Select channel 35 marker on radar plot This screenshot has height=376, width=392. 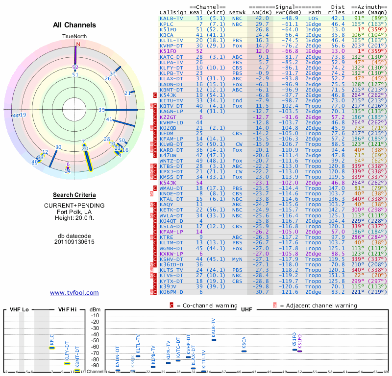[101, 110]
